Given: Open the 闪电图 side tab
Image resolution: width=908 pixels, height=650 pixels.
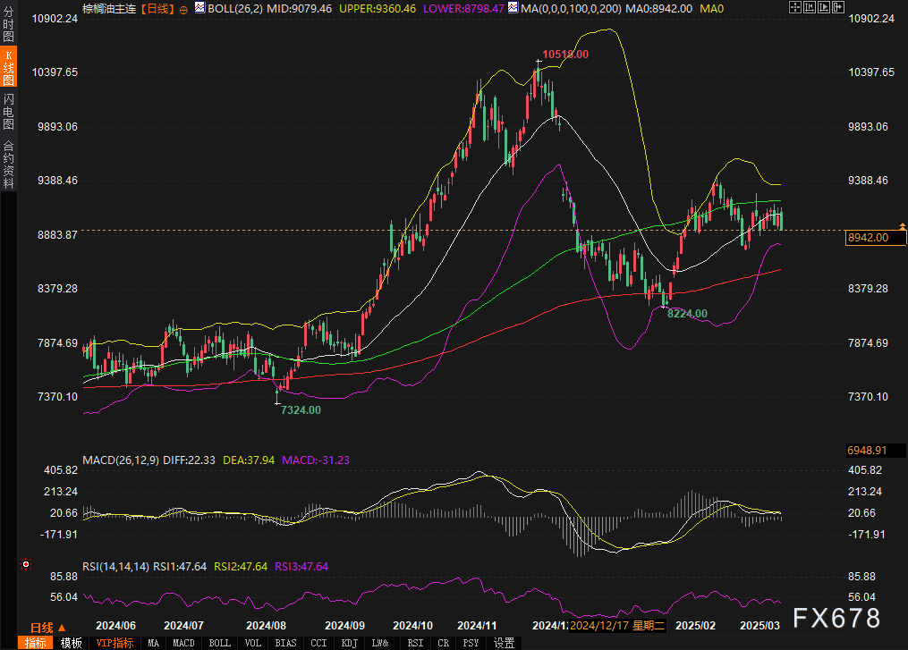Looking at the screenshot, I should coord(8,111).
